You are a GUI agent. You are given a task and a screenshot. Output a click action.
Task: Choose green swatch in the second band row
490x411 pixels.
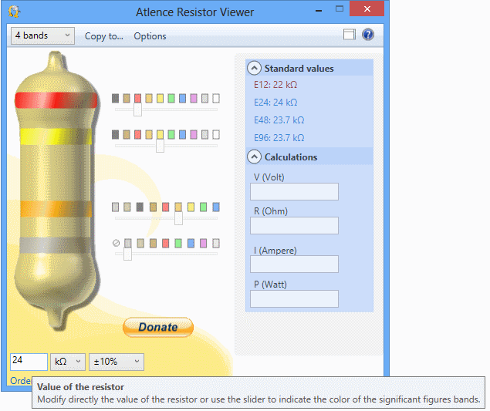[x=171, y=135]
